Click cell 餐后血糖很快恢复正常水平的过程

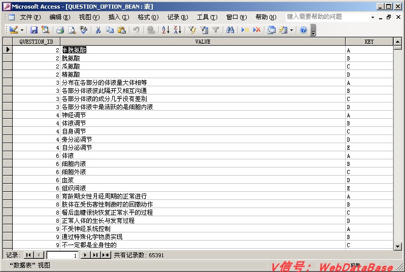[x=203, y=212]
